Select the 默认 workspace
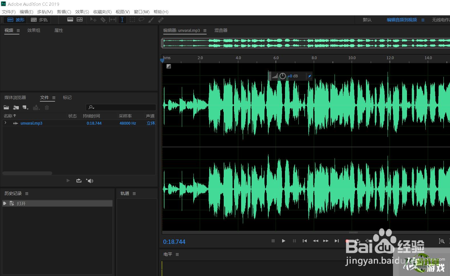The height and width of the screenshot is (276, 450). tap(367, 20)
